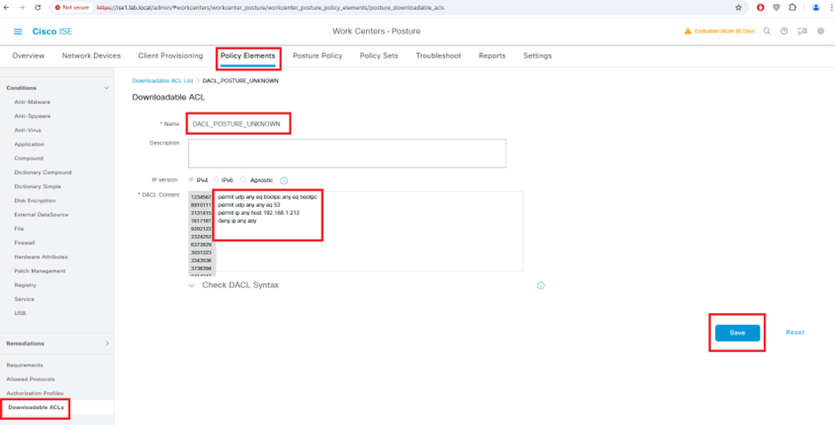835x425 pixels.
Task: Go to the Client Provisioning tab
Action: [171, 56]
